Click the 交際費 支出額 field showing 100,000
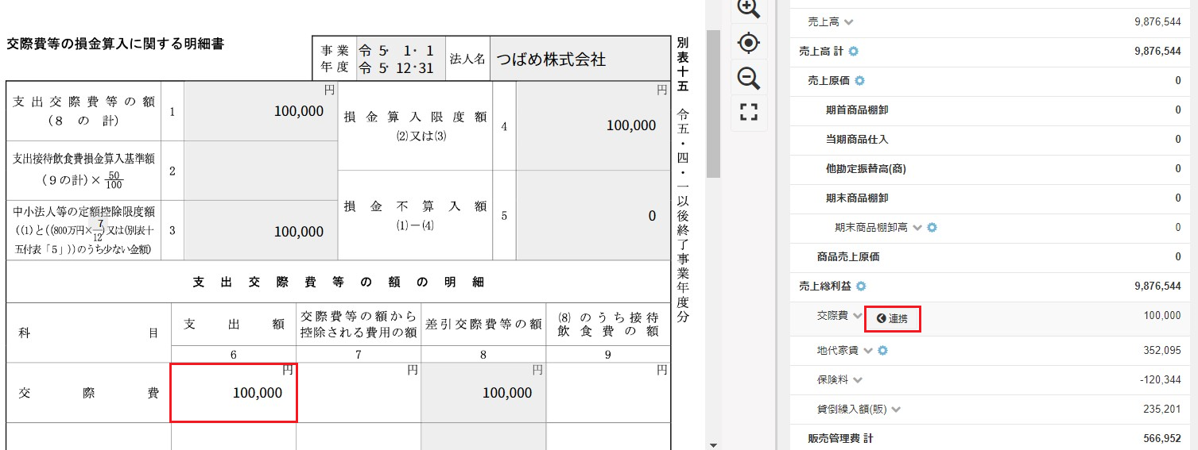Screen dimensions: 1198x450 (x=234, y=392)
